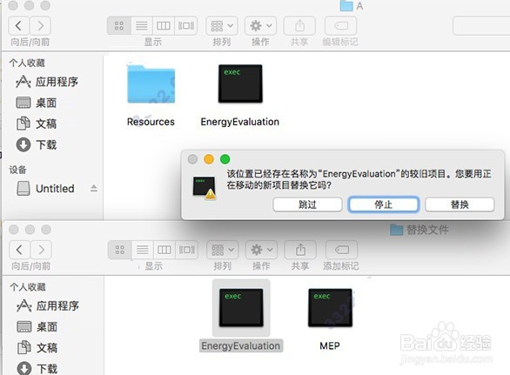
Task: Switch bottom window to icon view
Action: click(120, 250)
